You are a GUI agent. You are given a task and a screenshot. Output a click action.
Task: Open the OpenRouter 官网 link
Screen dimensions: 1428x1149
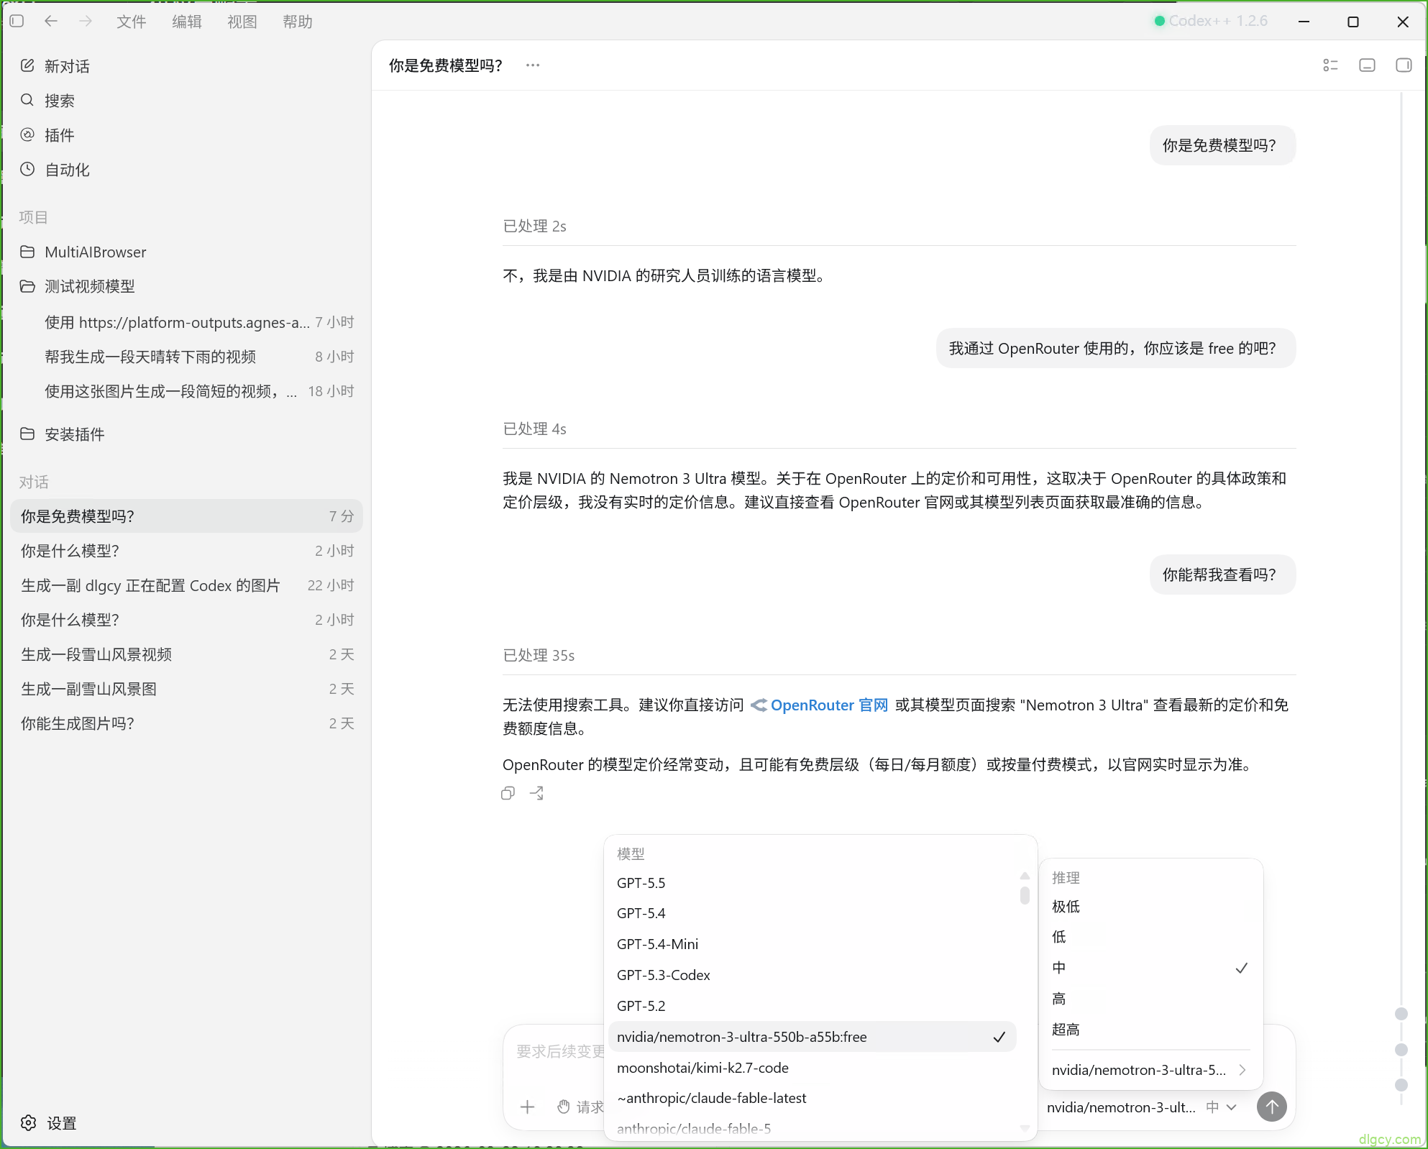(820, 705)
